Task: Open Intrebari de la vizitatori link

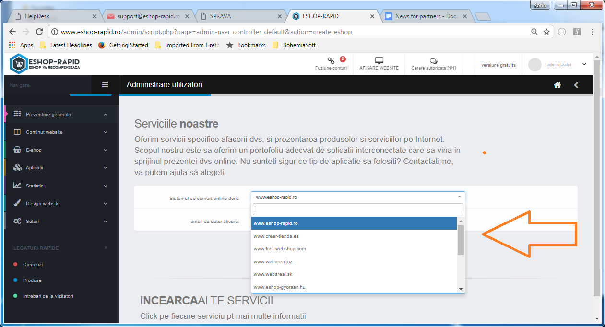Action: (48, 296)
